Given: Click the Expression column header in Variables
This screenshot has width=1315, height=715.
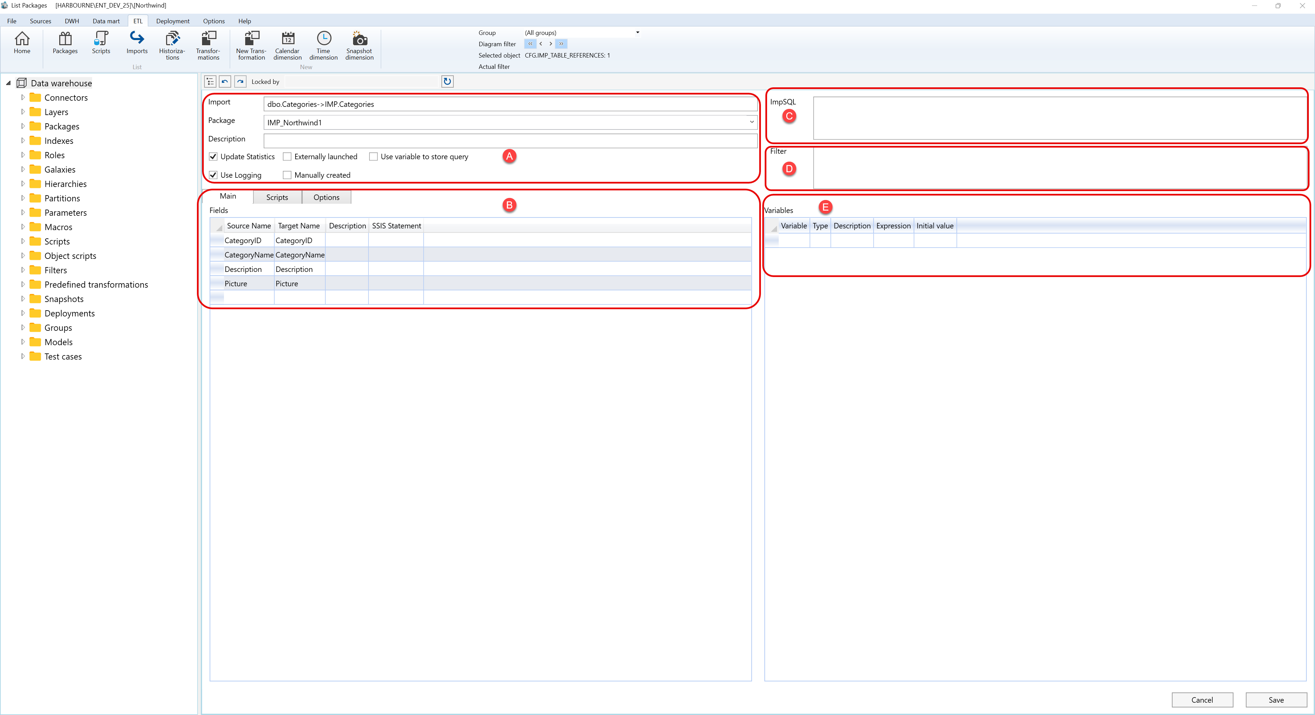Looking at the screenshot, I should 893,226.
